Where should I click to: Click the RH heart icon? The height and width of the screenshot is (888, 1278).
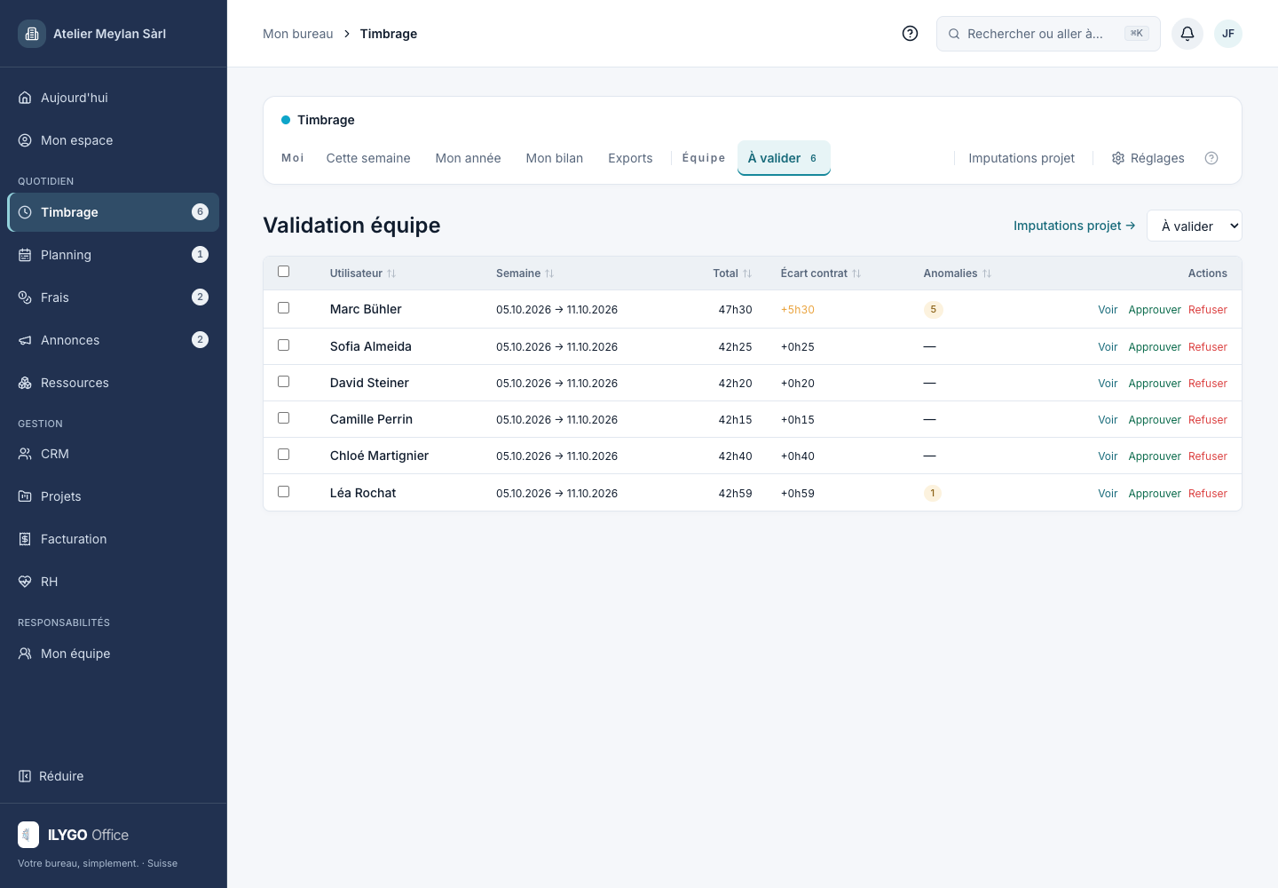[25, 582]
